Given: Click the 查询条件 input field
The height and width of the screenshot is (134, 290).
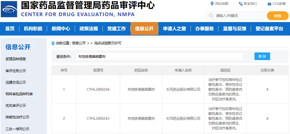Looking at the screenshot, I should (x=159, y=57).
